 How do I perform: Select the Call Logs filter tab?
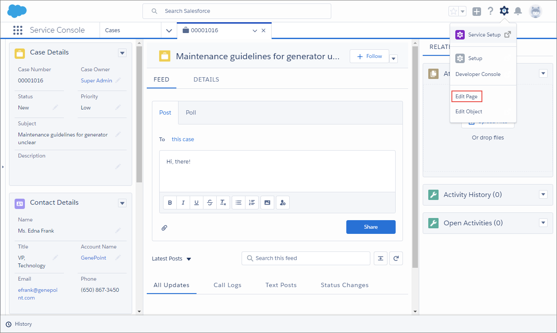227,285
